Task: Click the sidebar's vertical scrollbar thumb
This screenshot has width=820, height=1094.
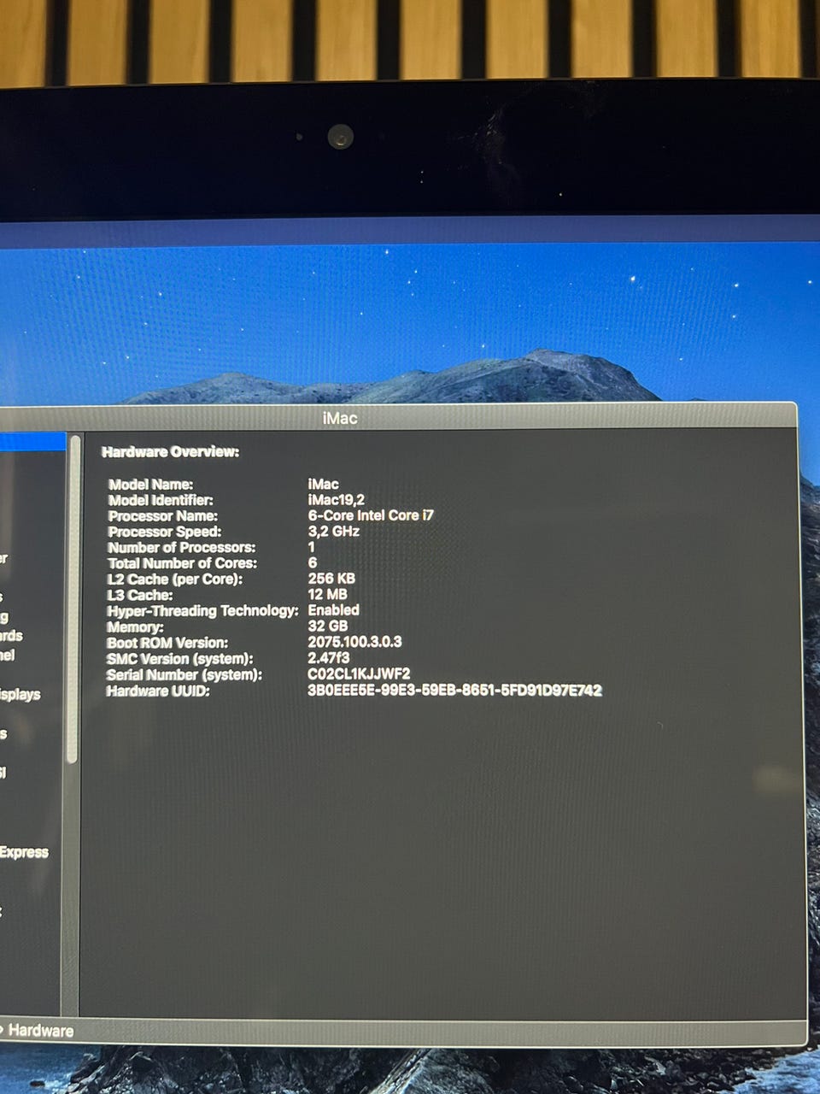Action: pyautogui.click(x=73, y=598)
